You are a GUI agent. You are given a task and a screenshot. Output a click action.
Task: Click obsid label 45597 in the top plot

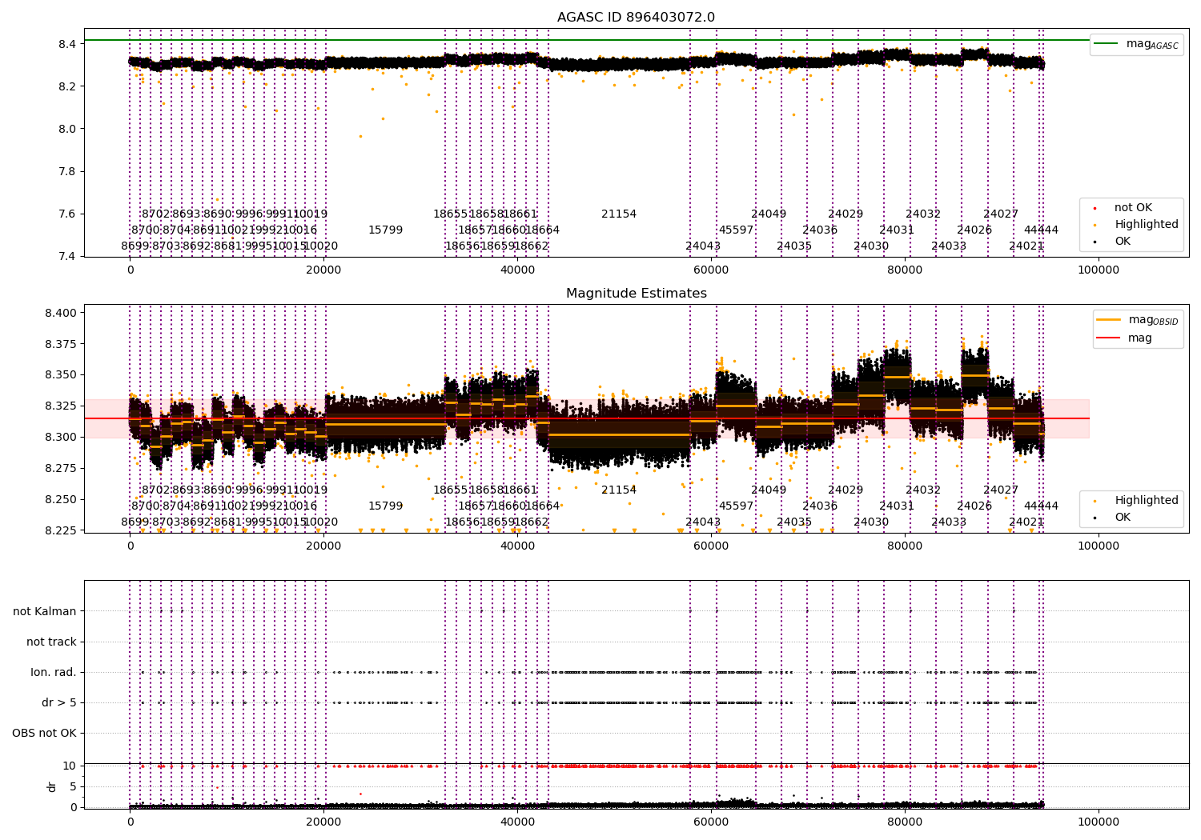736,230
